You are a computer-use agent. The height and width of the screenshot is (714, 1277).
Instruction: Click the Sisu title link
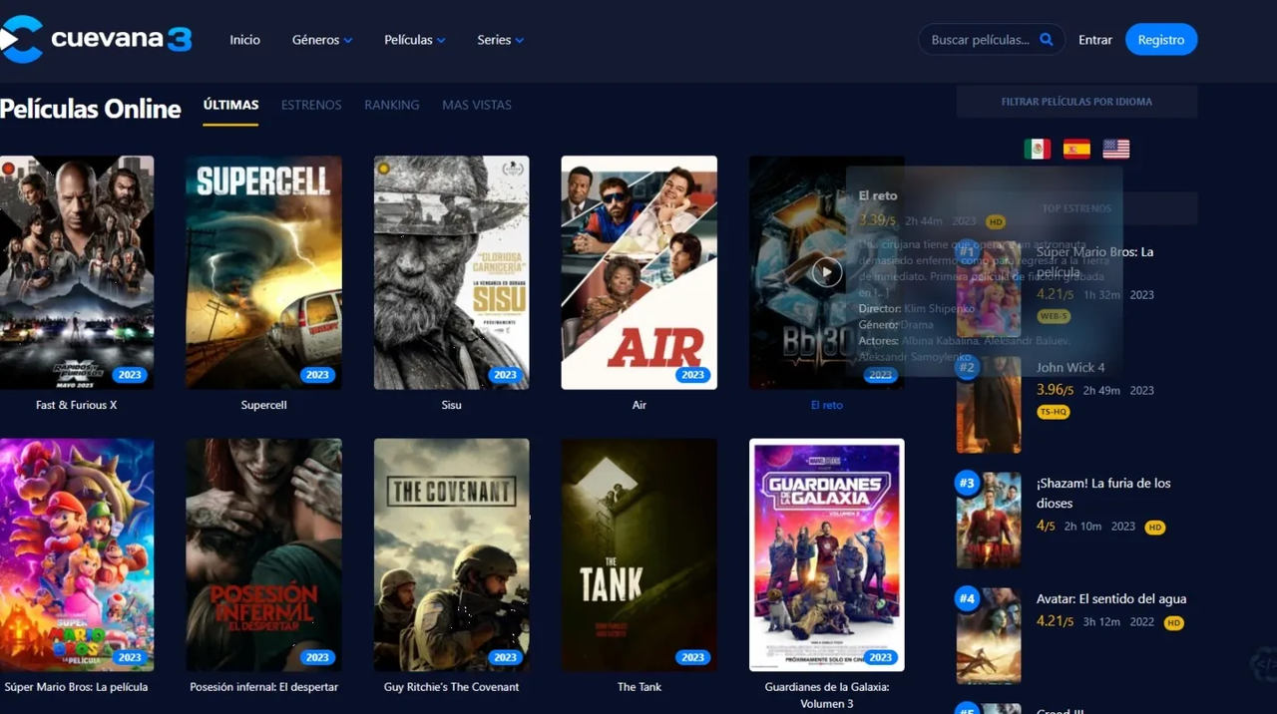(x=451, y=405)
